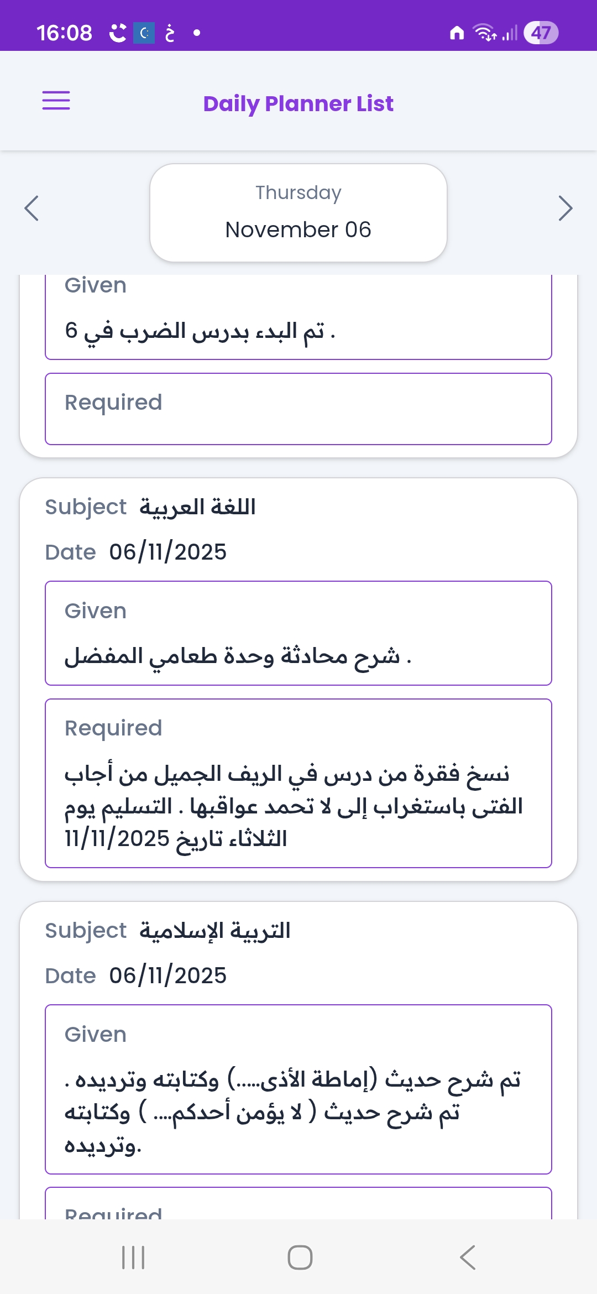Tap the clock time in status bar

click(64, 33)
